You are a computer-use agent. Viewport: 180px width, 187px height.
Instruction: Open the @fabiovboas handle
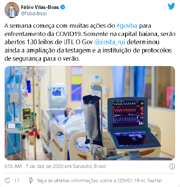(34, 14)
